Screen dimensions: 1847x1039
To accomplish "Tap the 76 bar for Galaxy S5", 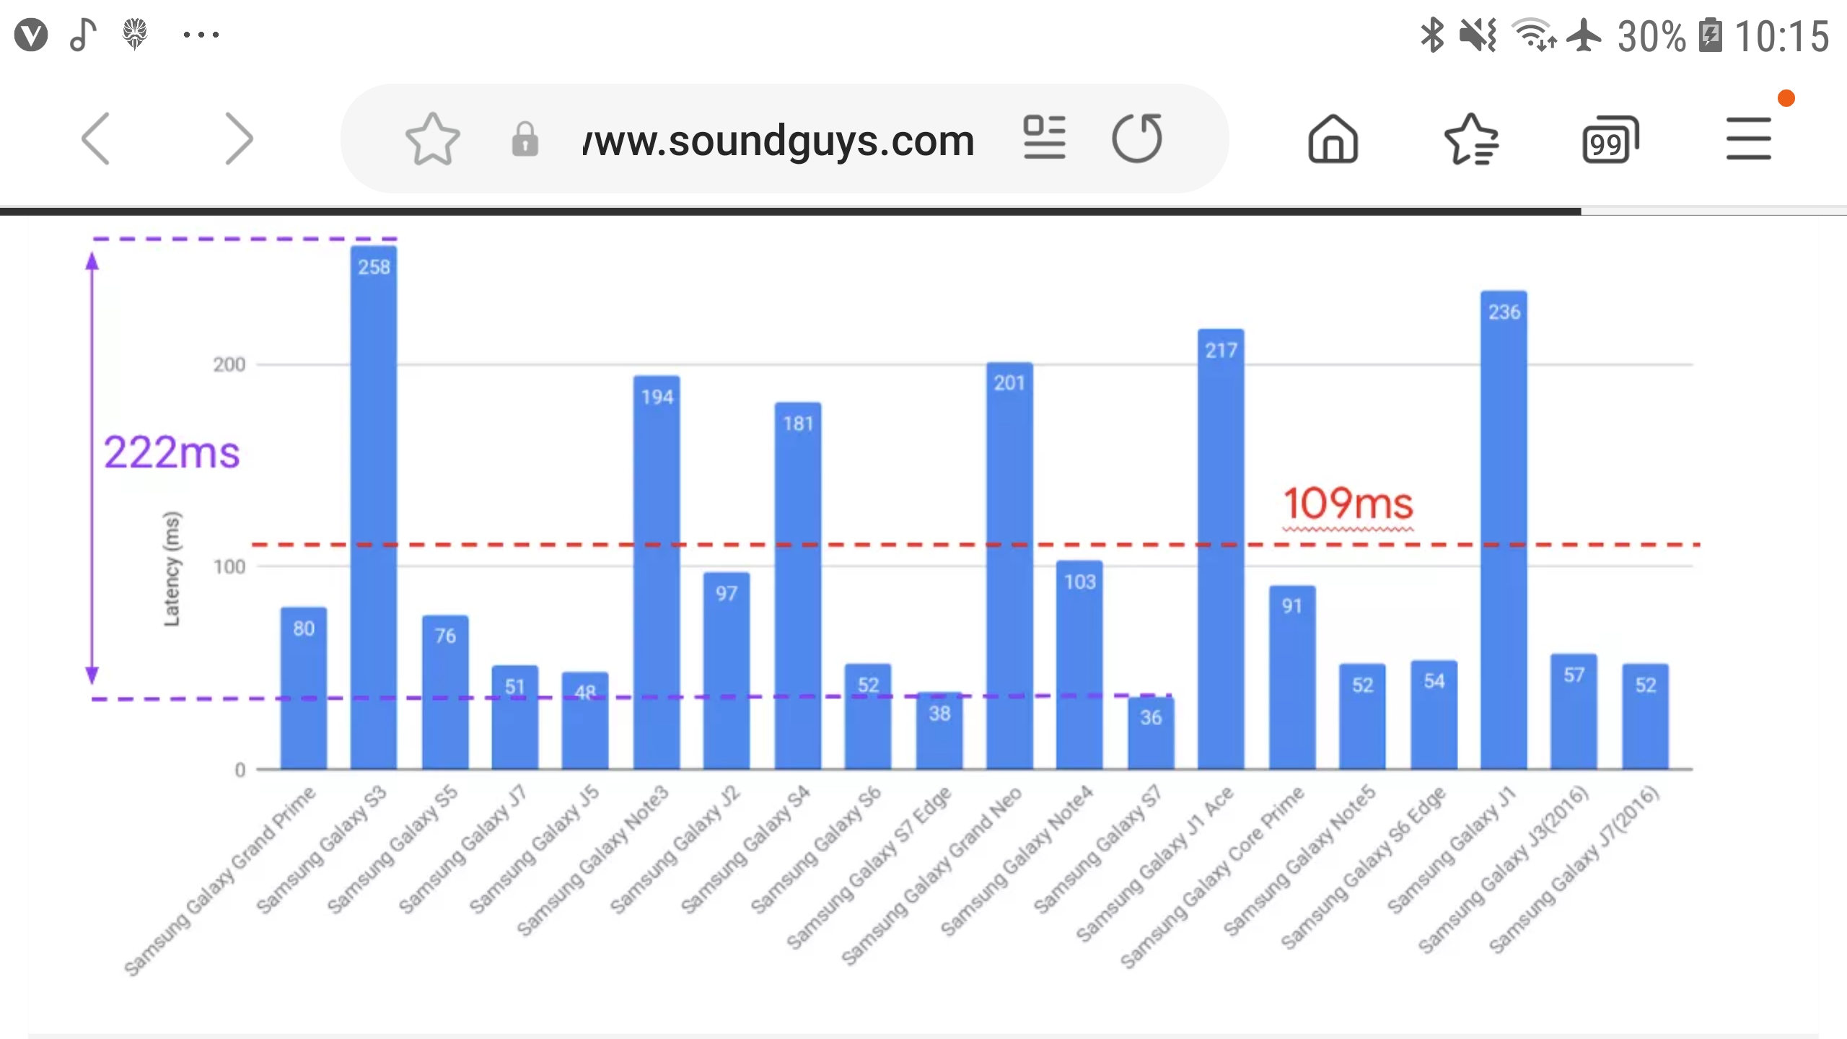I will click(445, 692).
